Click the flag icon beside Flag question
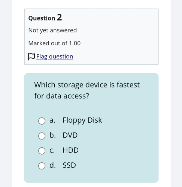Screen dimensions: 182x187 point(31,56)
